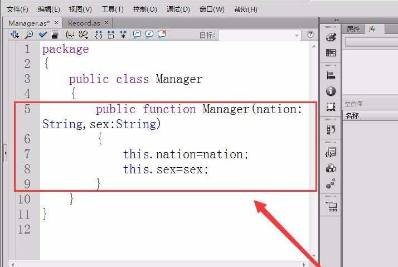Open script help question mark icon

pyautogui.click(x=310, y=34)
